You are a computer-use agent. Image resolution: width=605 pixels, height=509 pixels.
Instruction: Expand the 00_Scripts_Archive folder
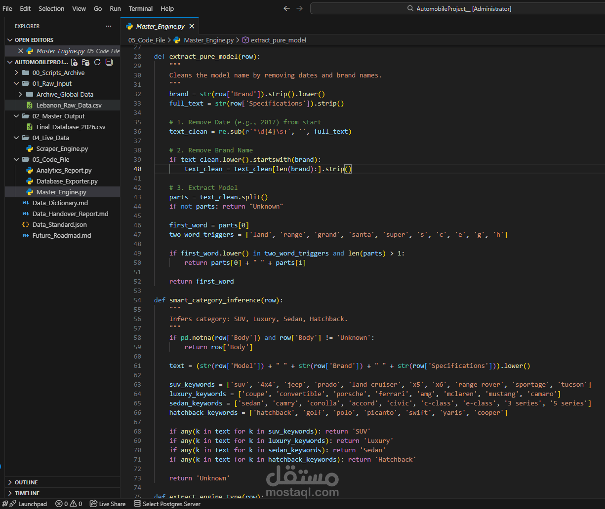pos(17,73)
